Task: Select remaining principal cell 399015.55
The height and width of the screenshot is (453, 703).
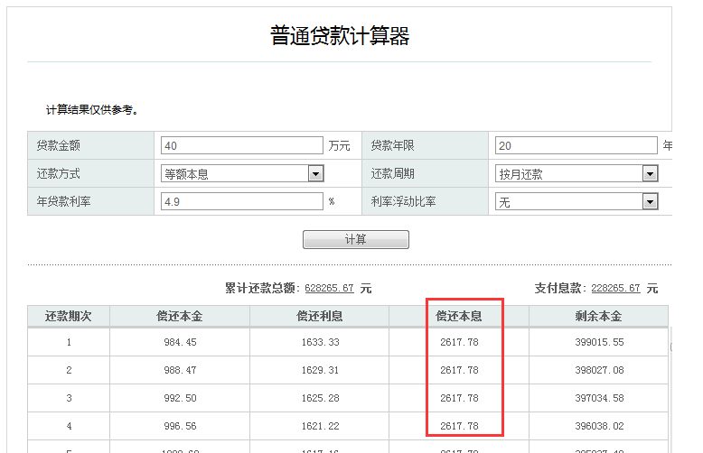Action: [x=599, y=342]
